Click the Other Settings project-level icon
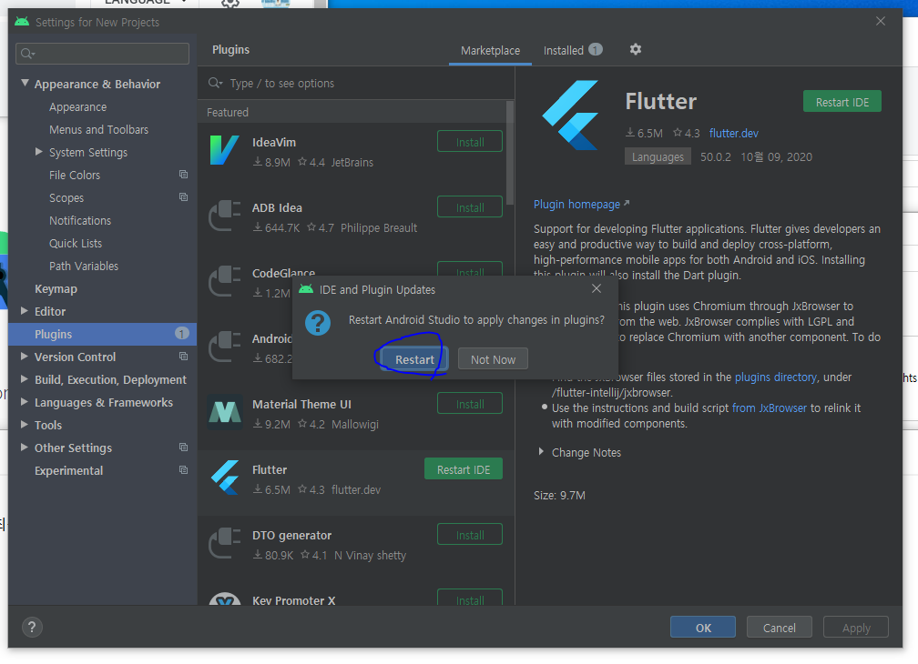918x664 pixels. (183, 448)
